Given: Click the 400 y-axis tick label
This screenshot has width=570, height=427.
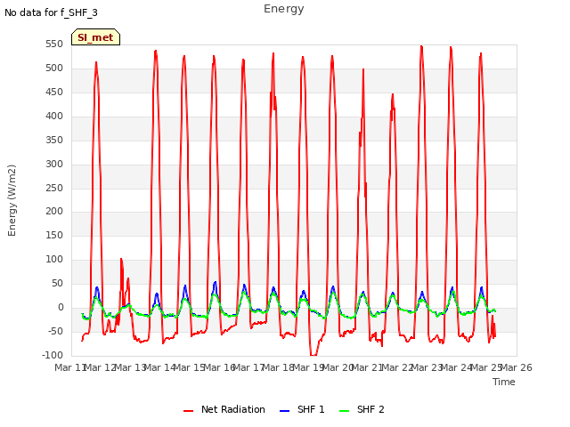Looking at the screenshot, I should click(54, 117).
